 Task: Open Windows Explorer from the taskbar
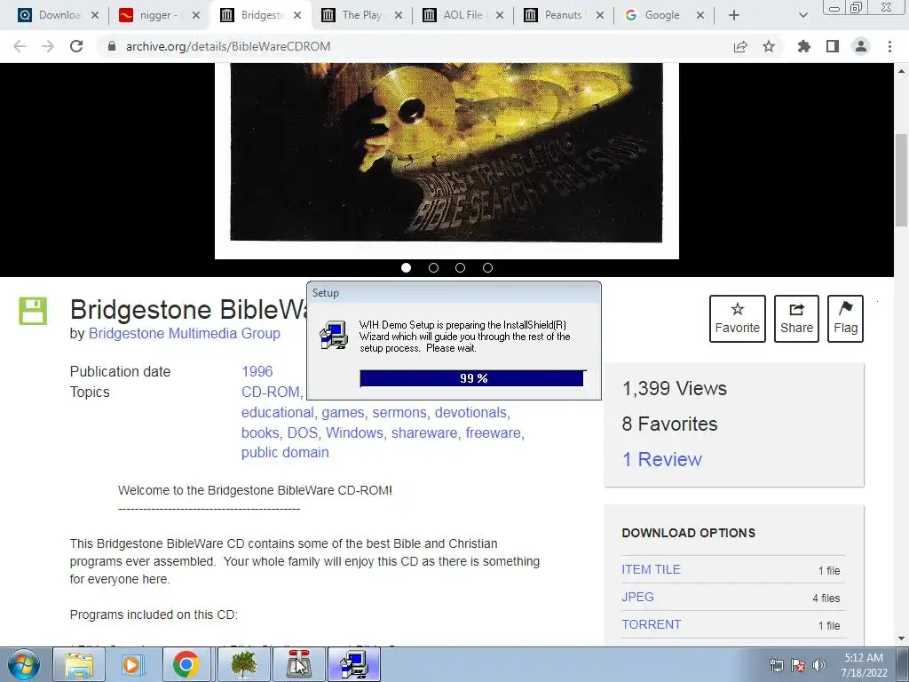click(x=79, y=664)
